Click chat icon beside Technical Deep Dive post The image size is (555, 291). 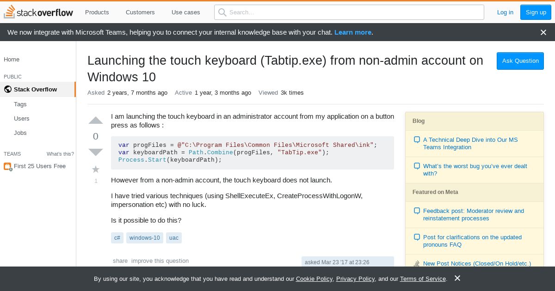tap(417, 140)
